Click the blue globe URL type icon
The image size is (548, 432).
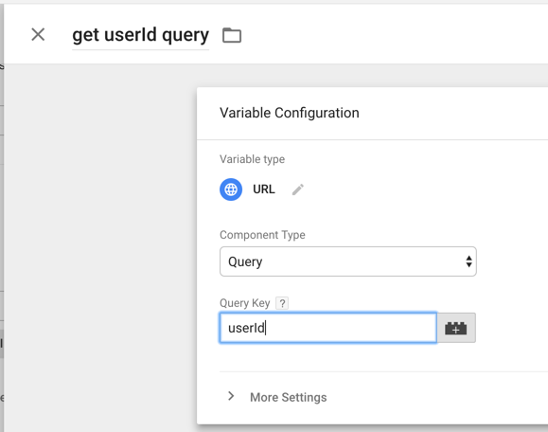click(x=231, y=189)
